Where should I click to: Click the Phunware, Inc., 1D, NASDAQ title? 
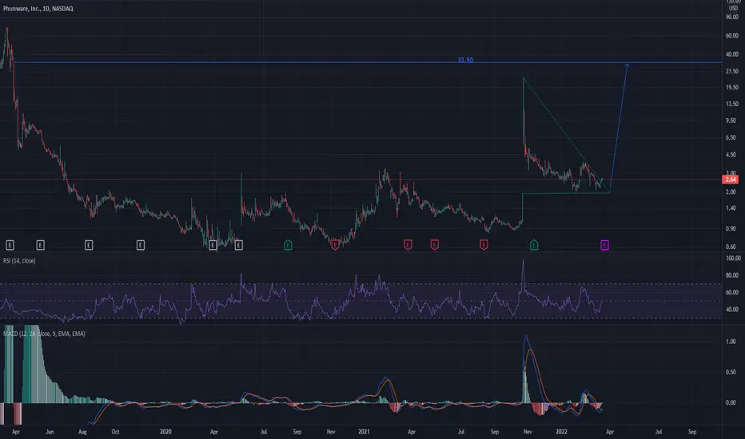38,9
